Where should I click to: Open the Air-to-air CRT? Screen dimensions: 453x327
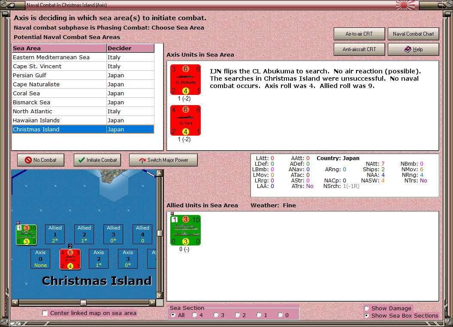pyautogui.click(x=359, y=34)
